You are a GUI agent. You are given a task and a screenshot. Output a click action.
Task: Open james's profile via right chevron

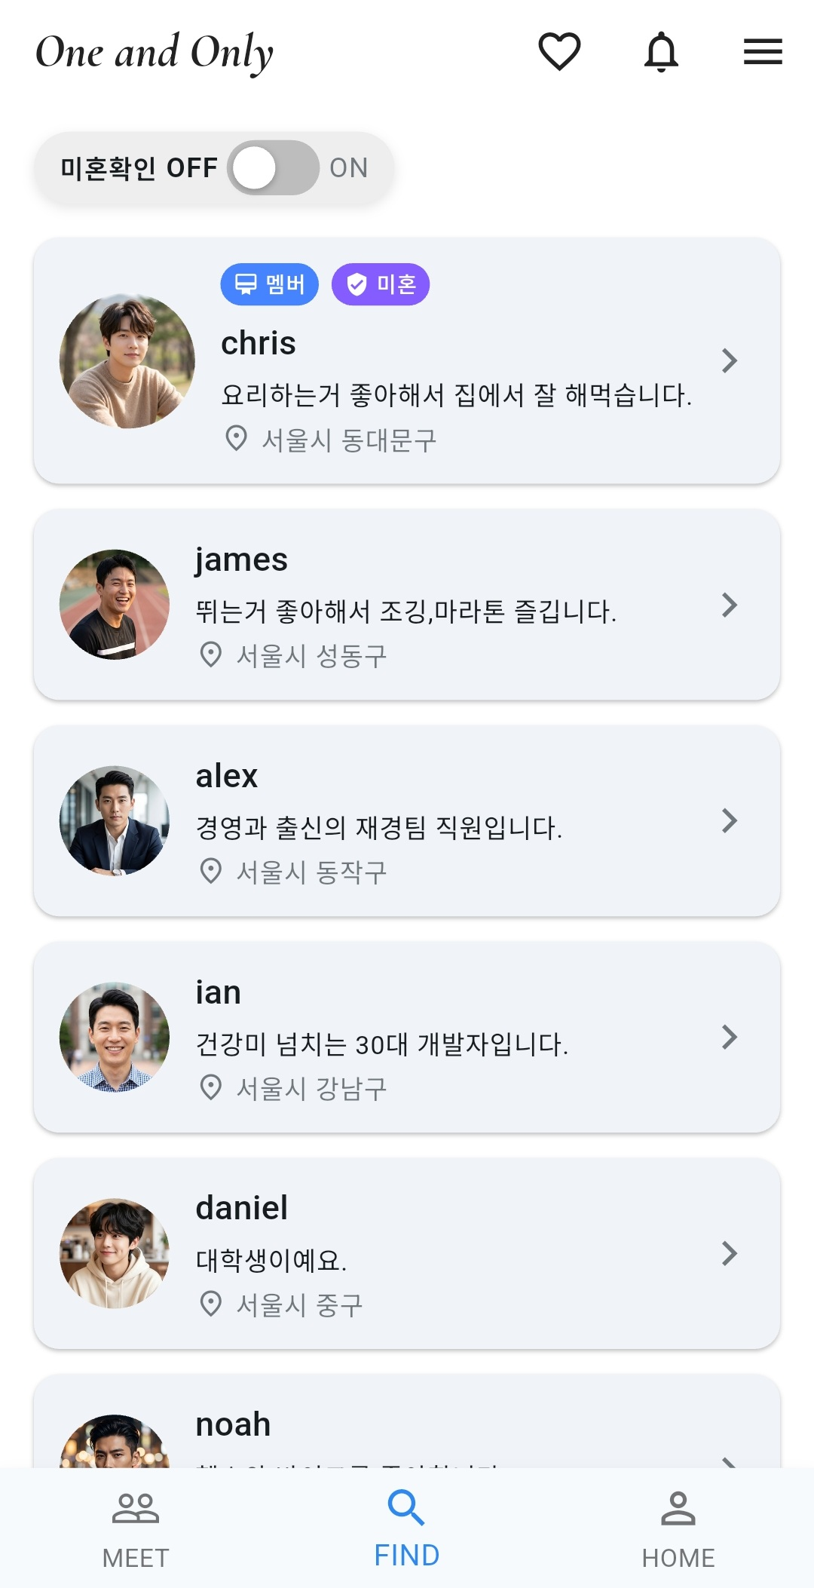pyautogui.click(x=729, y=605)
